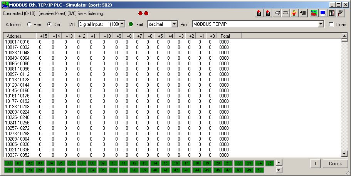
Task: Click the green Mod protocol icon
Action: (314, 13)
